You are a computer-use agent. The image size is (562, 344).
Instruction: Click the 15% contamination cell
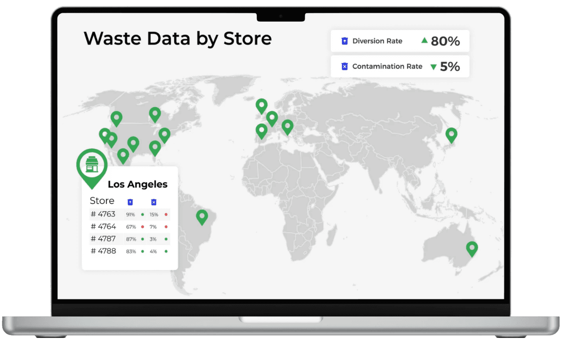point(154,215)
